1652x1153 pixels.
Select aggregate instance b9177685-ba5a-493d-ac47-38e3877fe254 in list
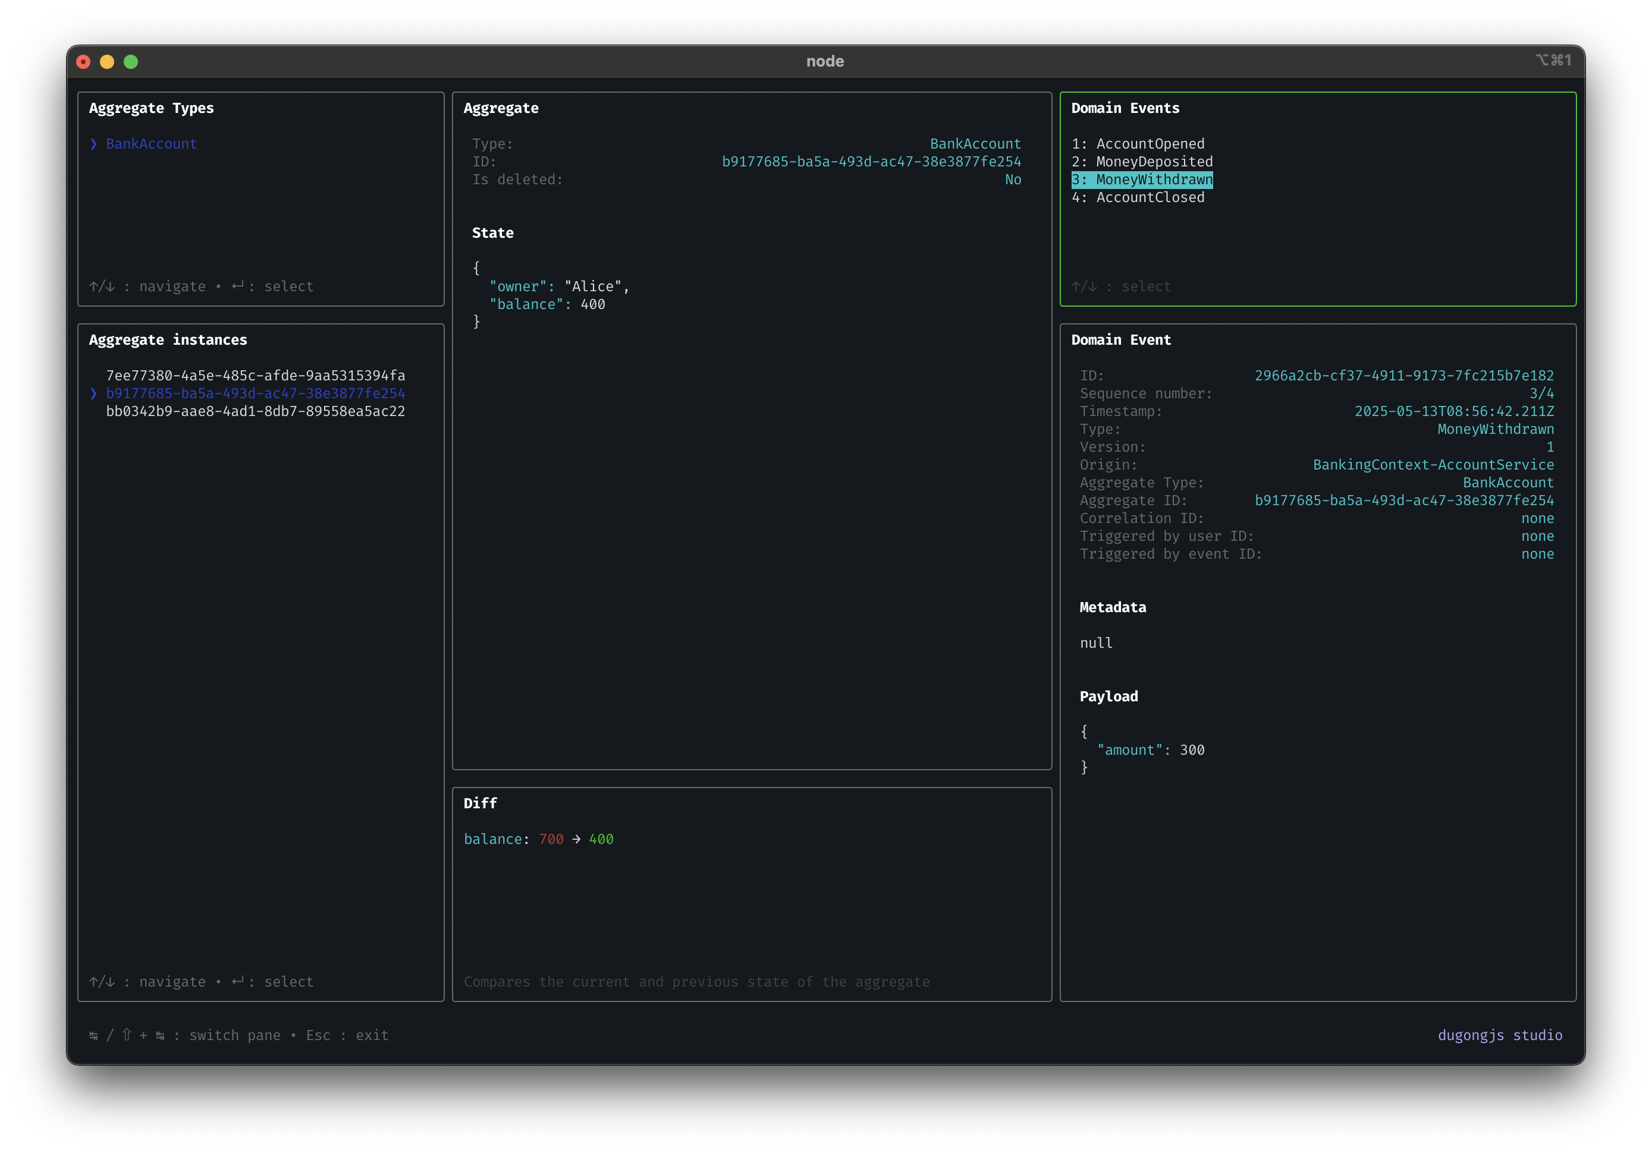tap(256, 393)
